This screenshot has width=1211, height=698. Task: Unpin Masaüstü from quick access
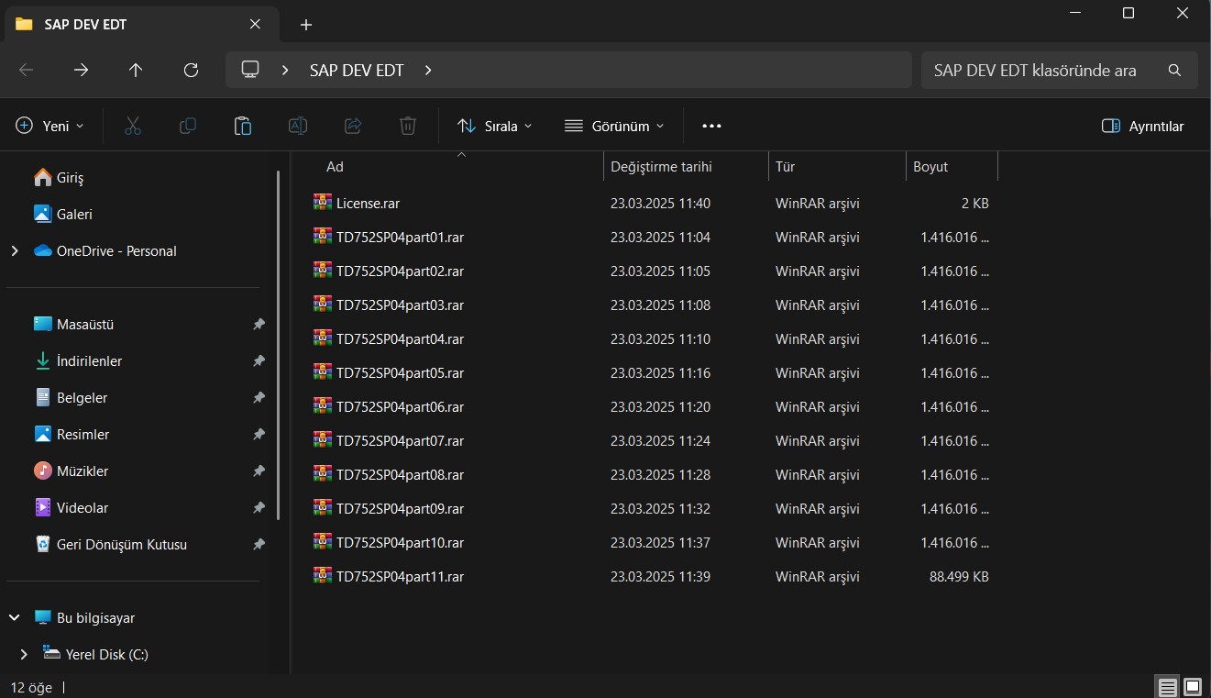pyautogui.click(x=259, y=325)
